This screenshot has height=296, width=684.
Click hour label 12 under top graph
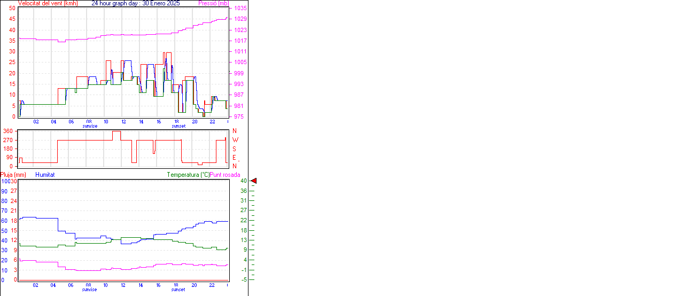click(123, 122)
